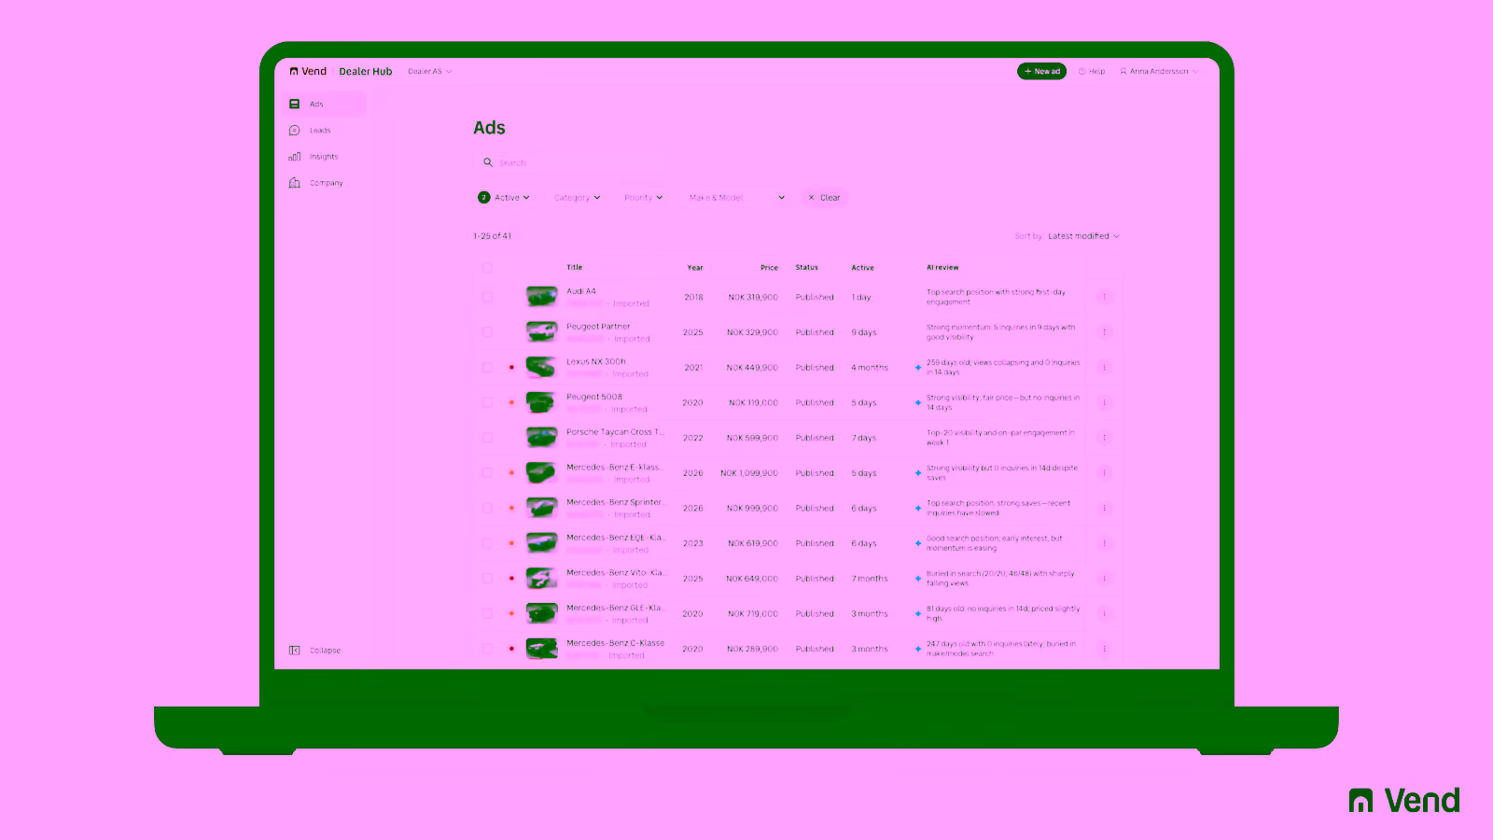Click the "1-25 of 41" result count
Image resolution: width=1493 pixels, height=840 pixels.
click(x=493, y=236)
